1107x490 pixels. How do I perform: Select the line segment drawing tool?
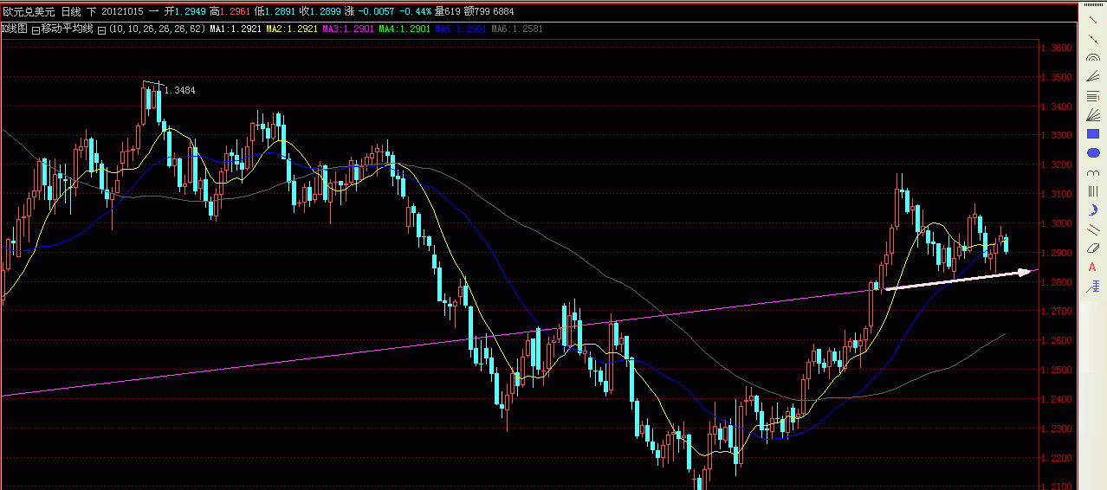pos(1092,20)
